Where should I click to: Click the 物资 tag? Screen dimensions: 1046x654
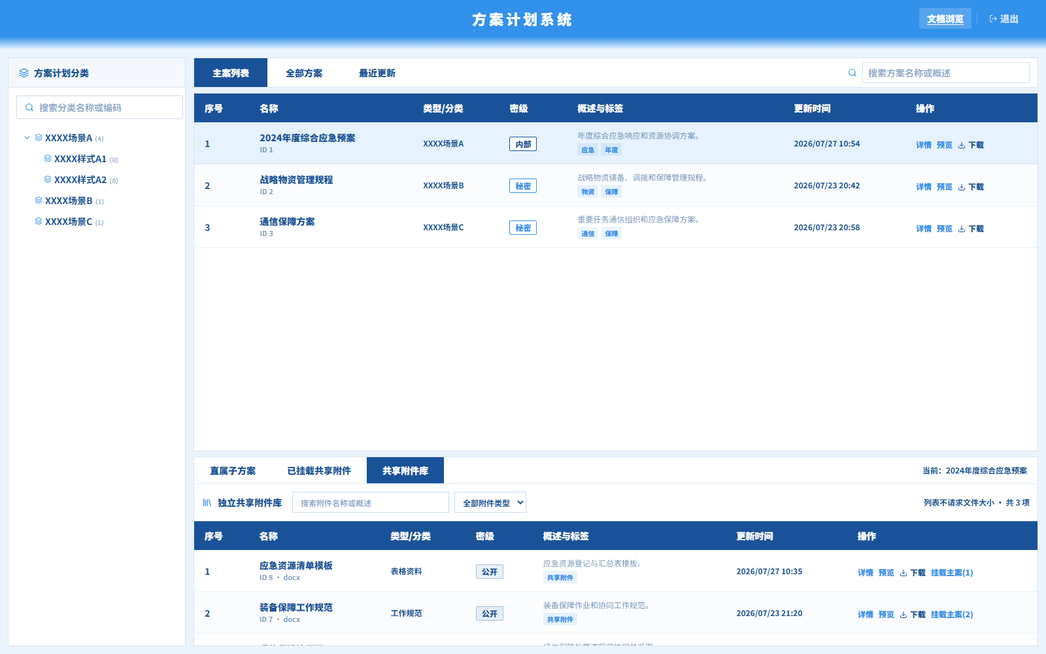588,192
